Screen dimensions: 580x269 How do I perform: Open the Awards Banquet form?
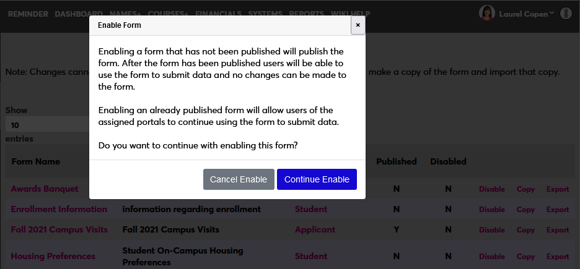(x=45, y=189)
